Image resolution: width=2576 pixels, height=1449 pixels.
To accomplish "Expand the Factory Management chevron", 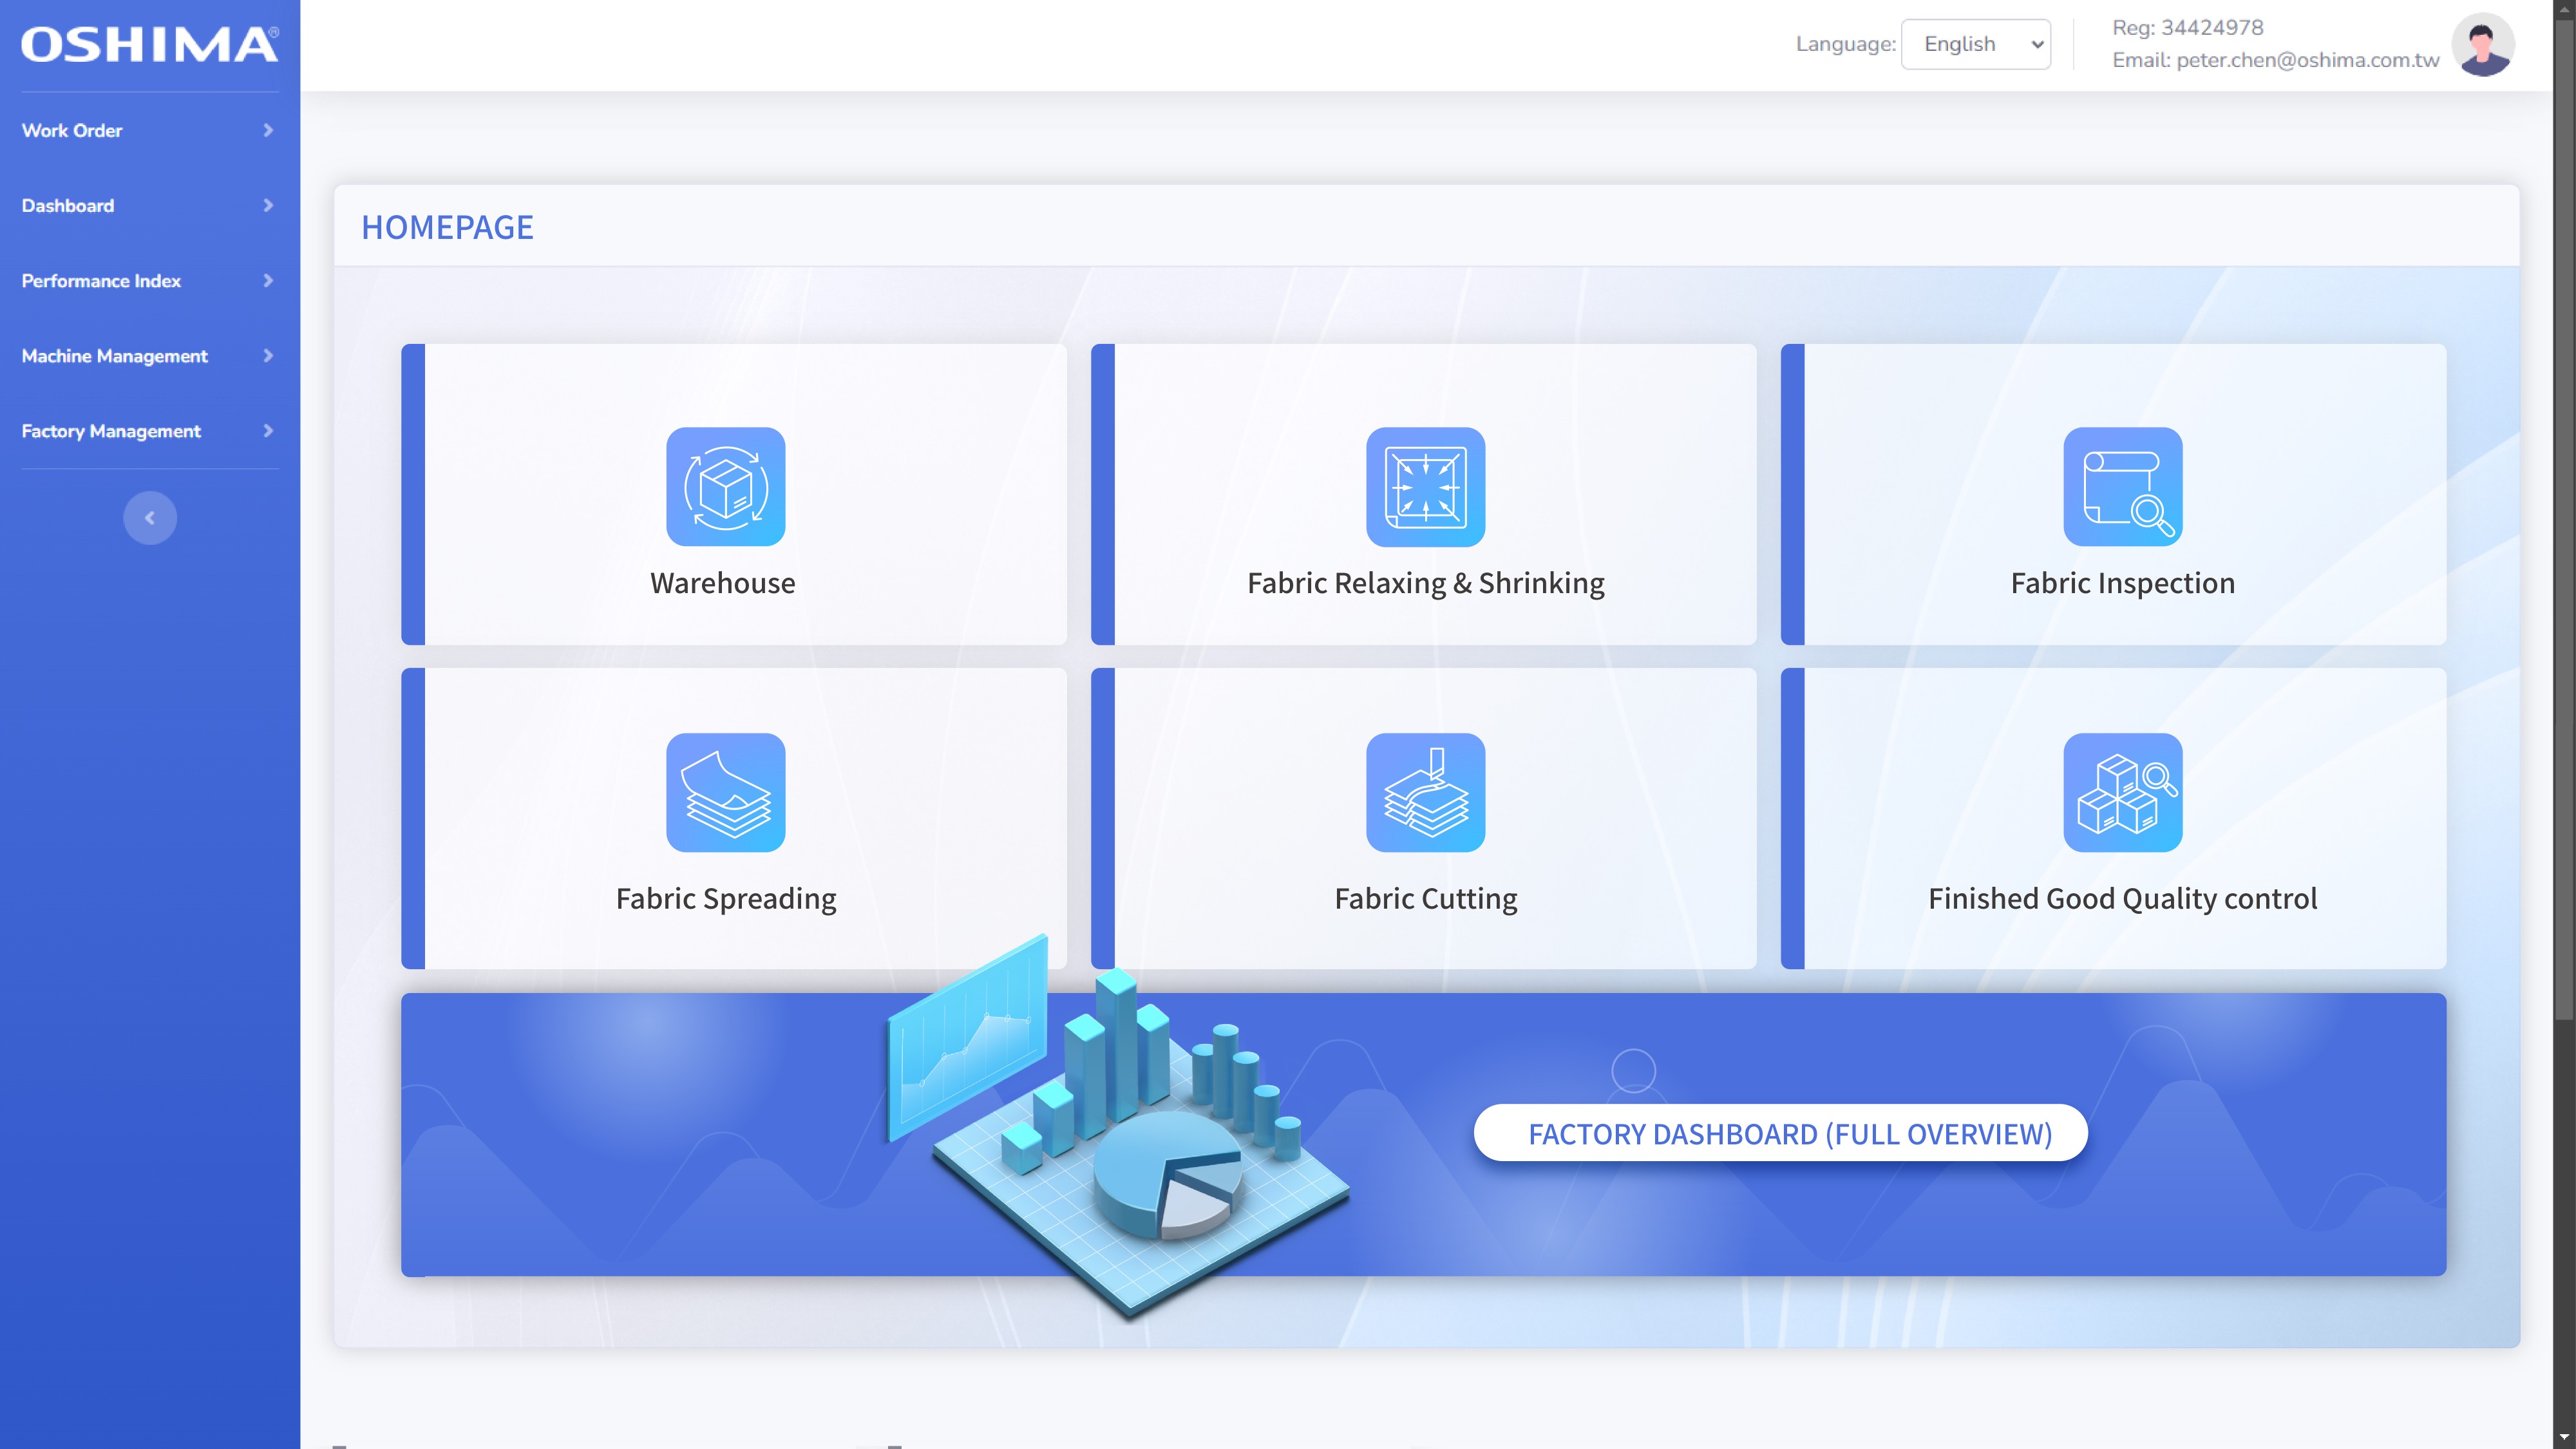I will (268, 430).
